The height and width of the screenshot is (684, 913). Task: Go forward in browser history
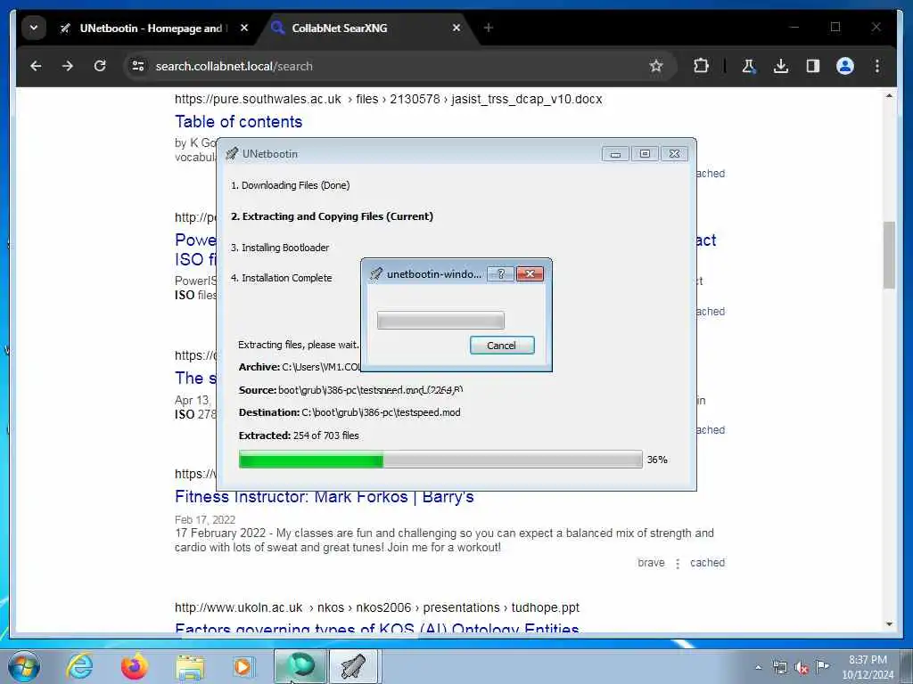pyautogui.click(x=68, y=66)
